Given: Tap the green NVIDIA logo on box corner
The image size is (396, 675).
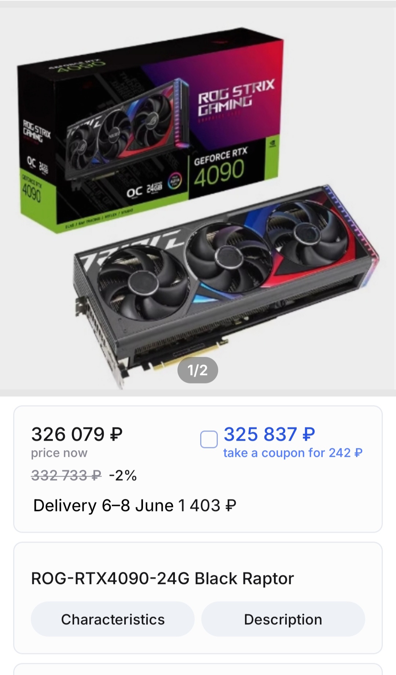Looking at the screenshot, I should click(x=273, y=143).
